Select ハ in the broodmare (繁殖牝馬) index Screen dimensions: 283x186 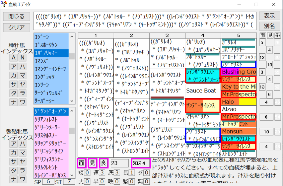pos(22,144)
